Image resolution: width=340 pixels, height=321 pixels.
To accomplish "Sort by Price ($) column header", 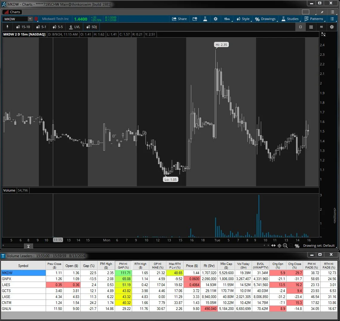I will coord(192,266).
